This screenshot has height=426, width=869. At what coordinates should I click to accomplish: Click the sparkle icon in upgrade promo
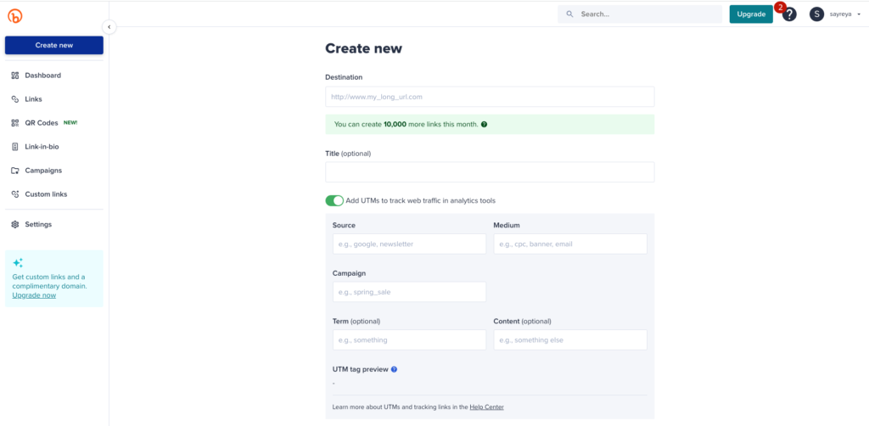[18, 263]
